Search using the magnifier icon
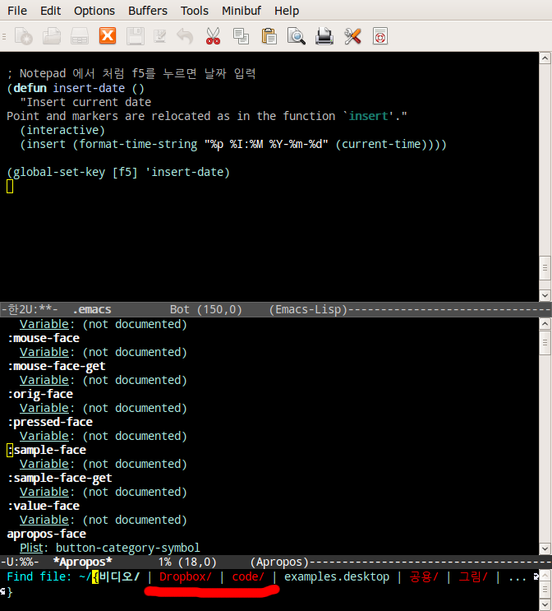The height and width of the screenshot is (611, 552). pos(297,36)
